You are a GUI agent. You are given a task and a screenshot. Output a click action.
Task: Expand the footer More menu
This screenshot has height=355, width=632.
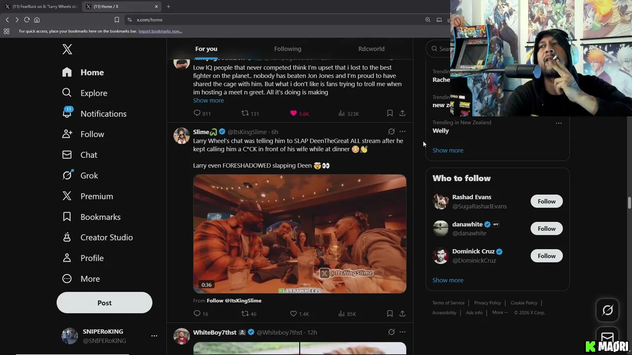point(500,313)
